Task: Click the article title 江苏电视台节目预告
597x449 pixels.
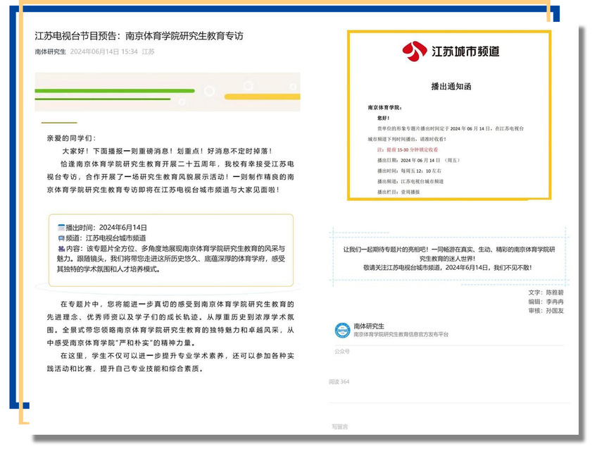Action: (139, 36)
